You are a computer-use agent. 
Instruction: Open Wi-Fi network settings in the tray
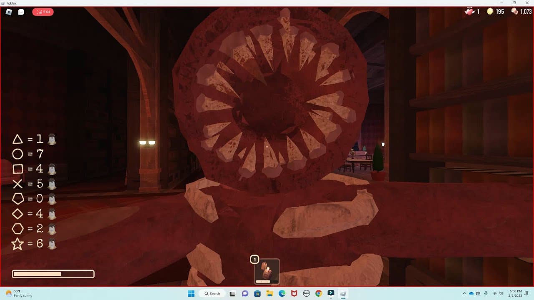[494, 293]
